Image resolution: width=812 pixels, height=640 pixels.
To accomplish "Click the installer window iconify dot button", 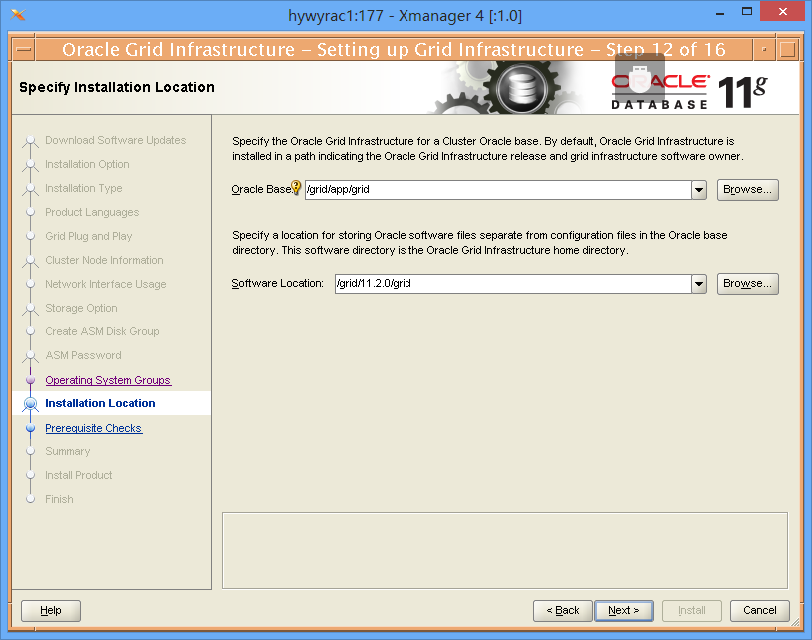I will point(764,50).
